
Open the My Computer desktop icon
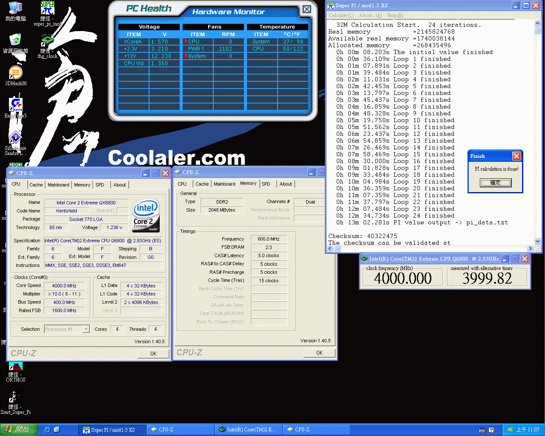15,11
